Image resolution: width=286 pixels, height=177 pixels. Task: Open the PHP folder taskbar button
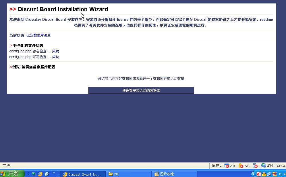pyautogui.click(x=128, y=174)
